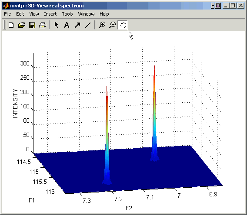Viewport: 247px width, 215px height.
Task: Print the figure with the printer icon
Action: pos(43,25)
